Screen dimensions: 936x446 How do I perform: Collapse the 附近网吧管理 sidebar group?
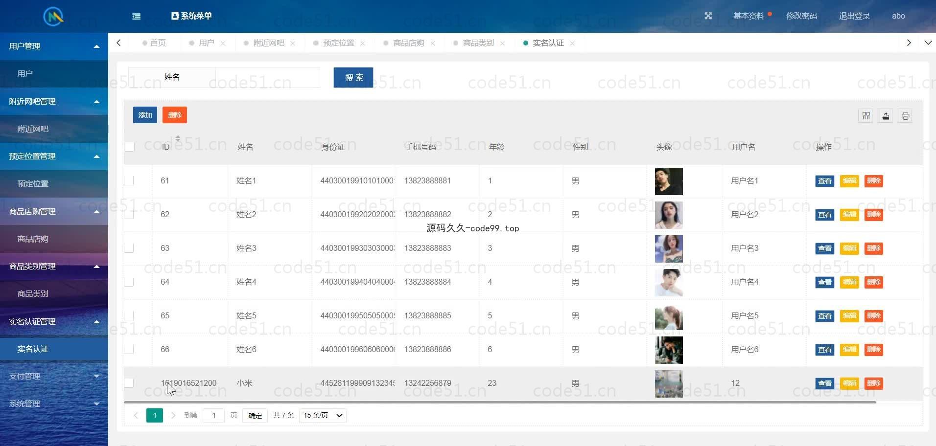(x=54, y=101)
